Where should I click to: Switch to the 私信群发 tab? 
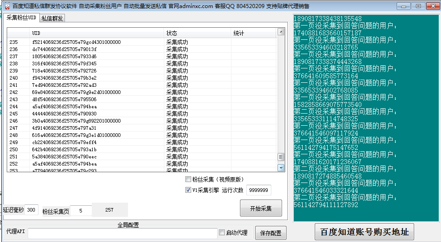click(52, 18)
